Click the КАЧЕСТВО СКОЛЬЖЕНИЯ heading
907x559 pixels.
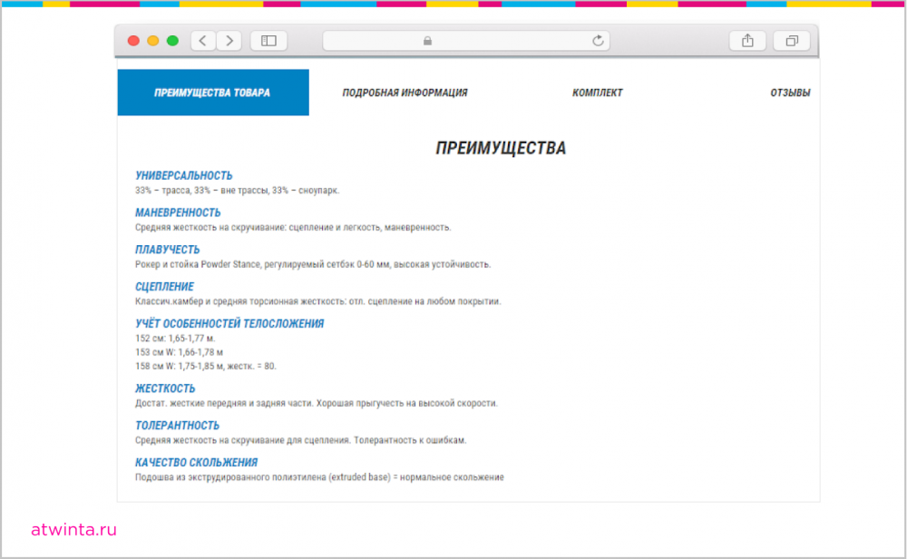[197, 463]
